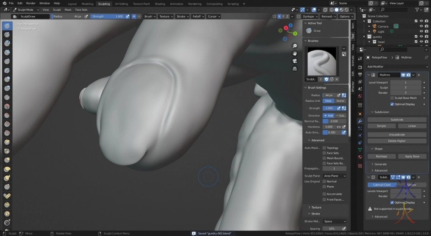The height and width of the screenshot is (236, 431).
Task: Enable the Topology auto-masking checkbox
Action: coord(324,148)
